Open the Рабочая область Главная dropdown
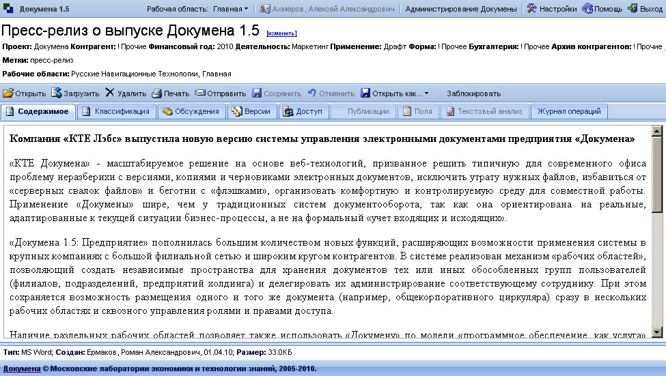 (x=231, y=9)
